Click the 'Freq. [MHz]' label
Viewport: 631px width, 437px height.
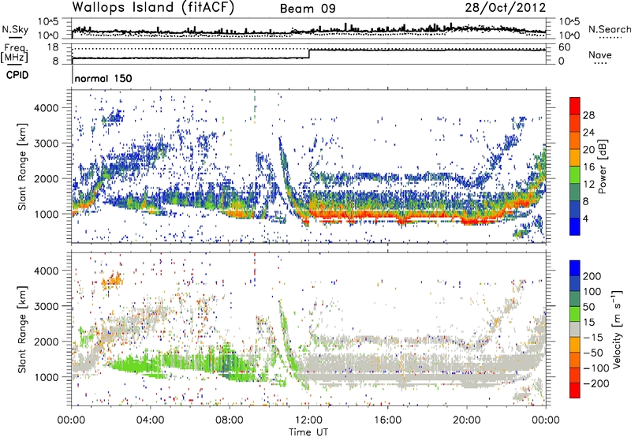15,53
